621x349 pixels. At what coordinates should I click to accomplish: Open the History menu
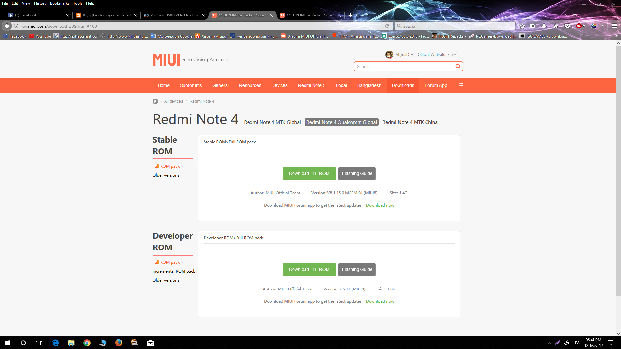pos(40,3)
